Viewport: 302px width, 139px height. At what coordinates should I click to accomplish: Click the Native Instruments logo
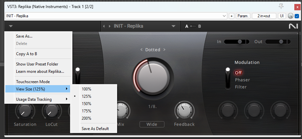pos(293,26)
